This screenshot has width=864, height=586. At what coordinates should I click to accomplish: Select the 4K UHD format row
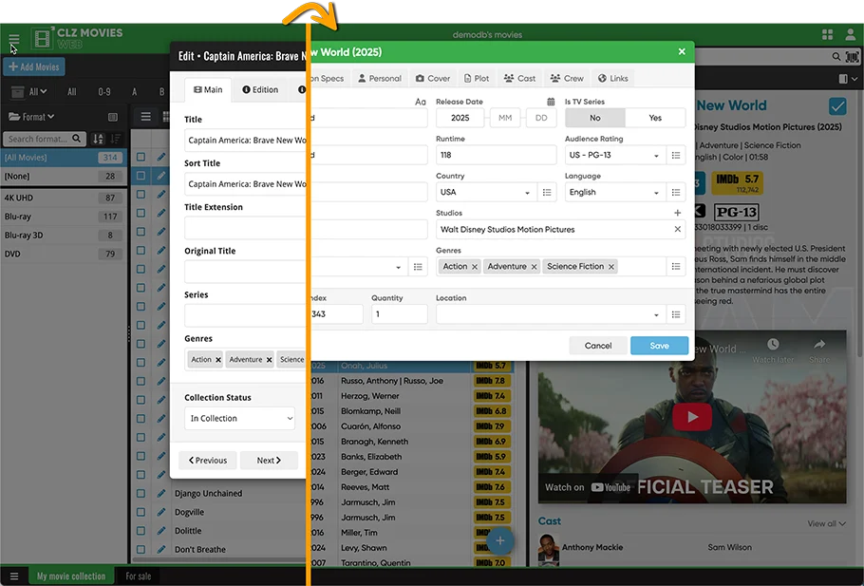tap(64, 198)
